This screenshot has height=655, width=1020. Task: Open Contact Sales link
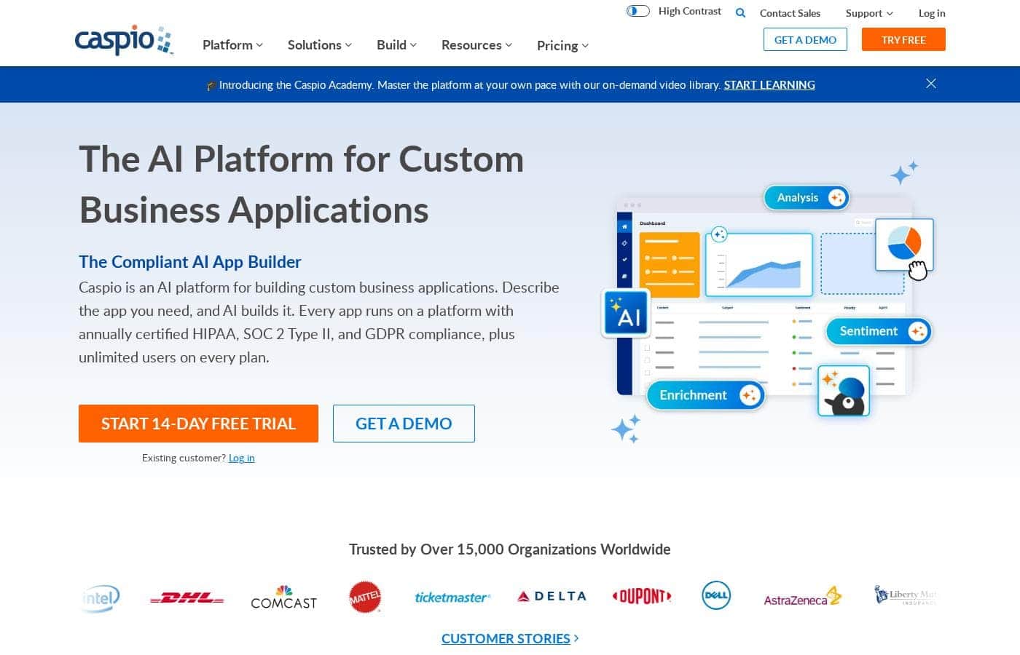coord(790,13)
